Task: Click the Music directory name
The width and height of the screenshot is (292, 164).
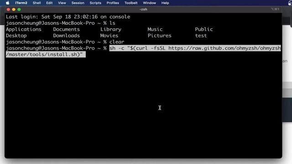Action: [155, 29]
